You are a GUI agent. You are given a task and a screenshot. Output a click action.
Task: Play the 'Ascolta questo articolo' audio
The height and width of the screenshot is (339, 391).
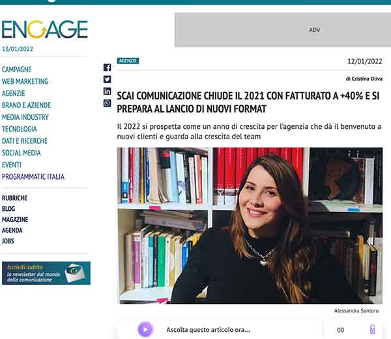click(145, 329)
